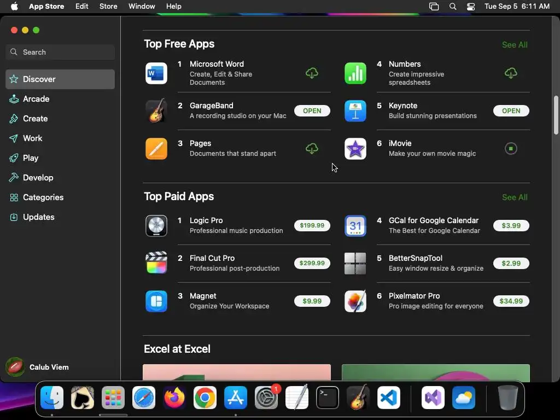Open the Updates section
The width and height of the screenshot is (560, 420).
(x=60, y=217)
